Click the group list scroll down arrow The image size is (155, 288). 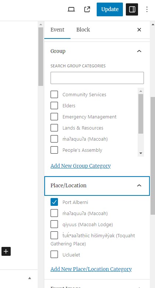pyautogui.click(x=141, y=153)
